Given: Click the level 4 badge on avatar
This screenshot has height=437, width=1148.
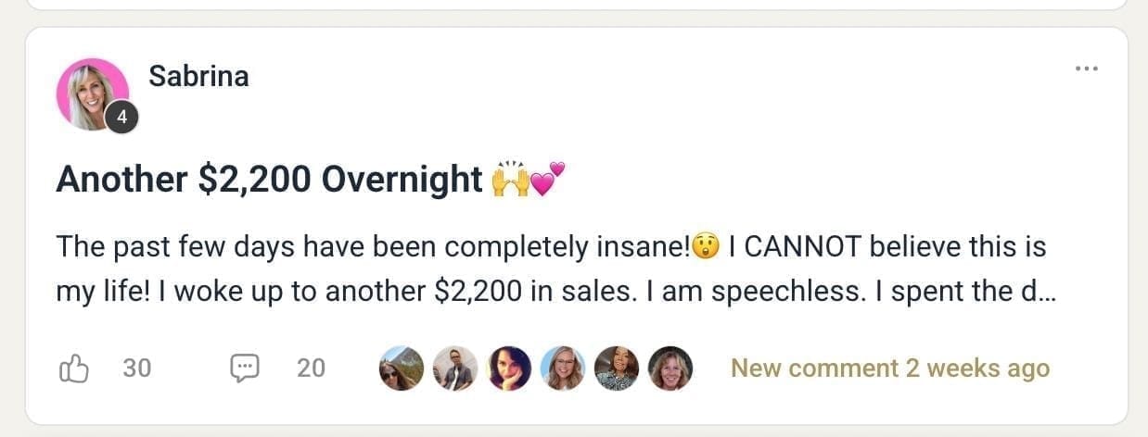Looking at the screenshot, I should coord(121,118).
